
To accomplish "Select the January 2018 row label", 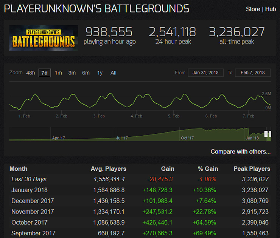I will click(x=30, y=190).
